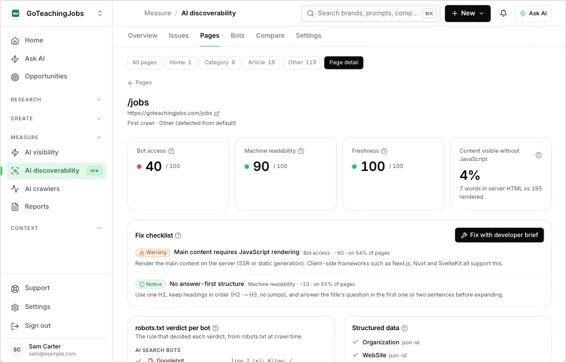The height and width of the screenshot is (362, 566).
Task: Click the Sign out arrow icon
Action: [15, 326]
